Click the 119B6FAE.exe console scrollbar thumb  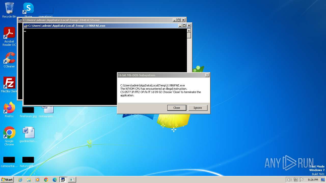tap(189, 36)
